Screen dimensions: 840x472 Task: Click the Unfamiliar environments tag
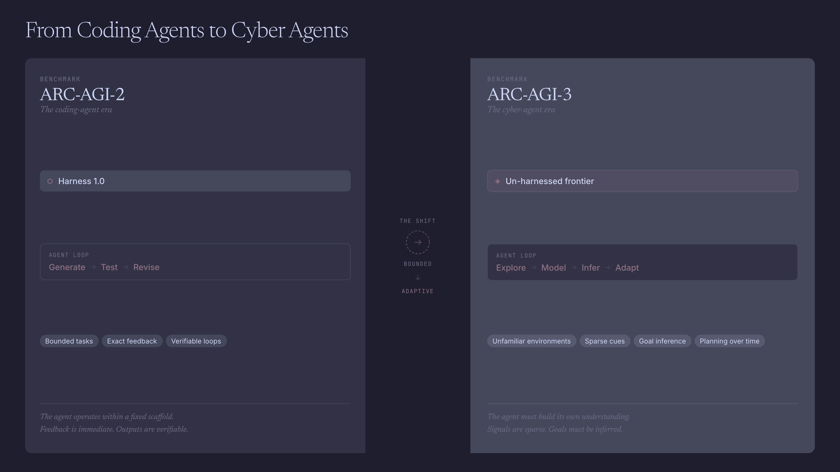[x=531, y=341]
